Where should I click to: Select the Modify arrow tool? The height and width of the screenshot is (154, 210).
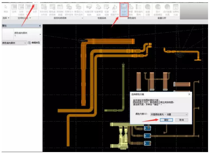[6, 9]
